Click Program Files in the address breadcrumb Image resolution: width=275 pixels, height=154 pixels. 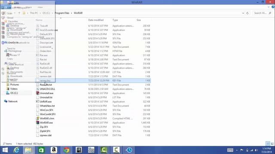click(x=62, y=13)
